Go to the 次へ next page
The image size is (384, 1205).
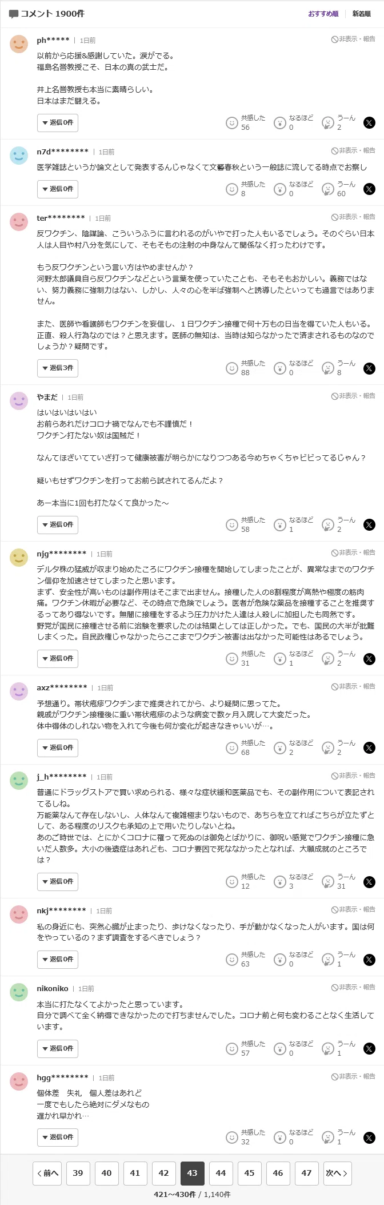[x=337, y=1173]
